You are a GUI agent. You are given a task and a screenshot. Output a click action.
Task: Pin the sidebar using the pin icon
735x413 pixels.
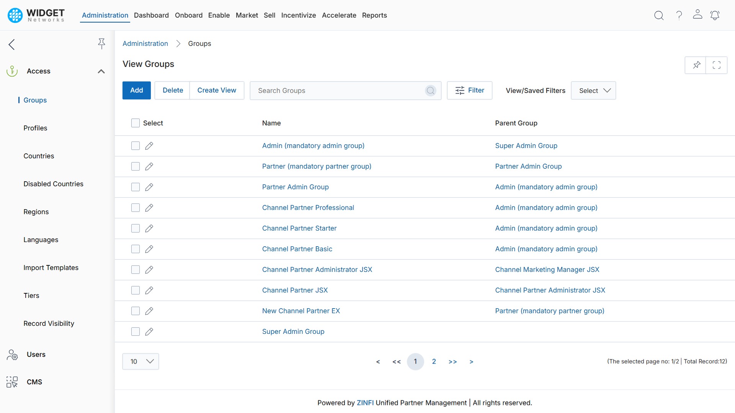101,44
